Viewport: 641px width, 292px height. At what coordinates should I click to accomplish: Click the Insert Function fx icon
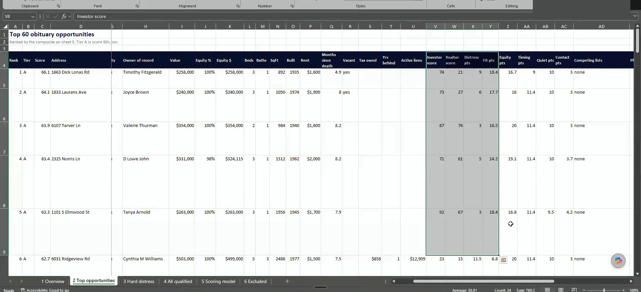point(64,16)
